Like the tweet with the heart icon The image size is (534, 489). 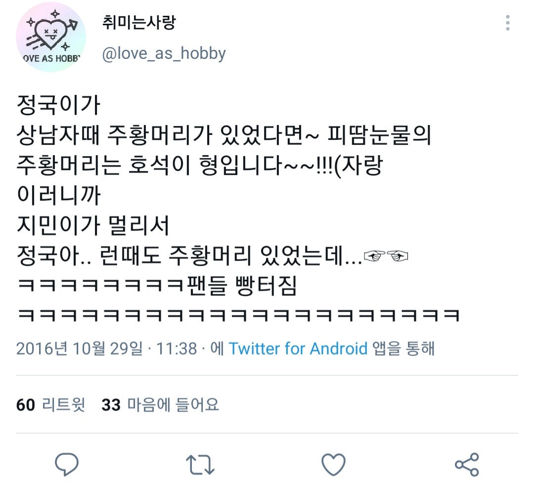point(333,464)
